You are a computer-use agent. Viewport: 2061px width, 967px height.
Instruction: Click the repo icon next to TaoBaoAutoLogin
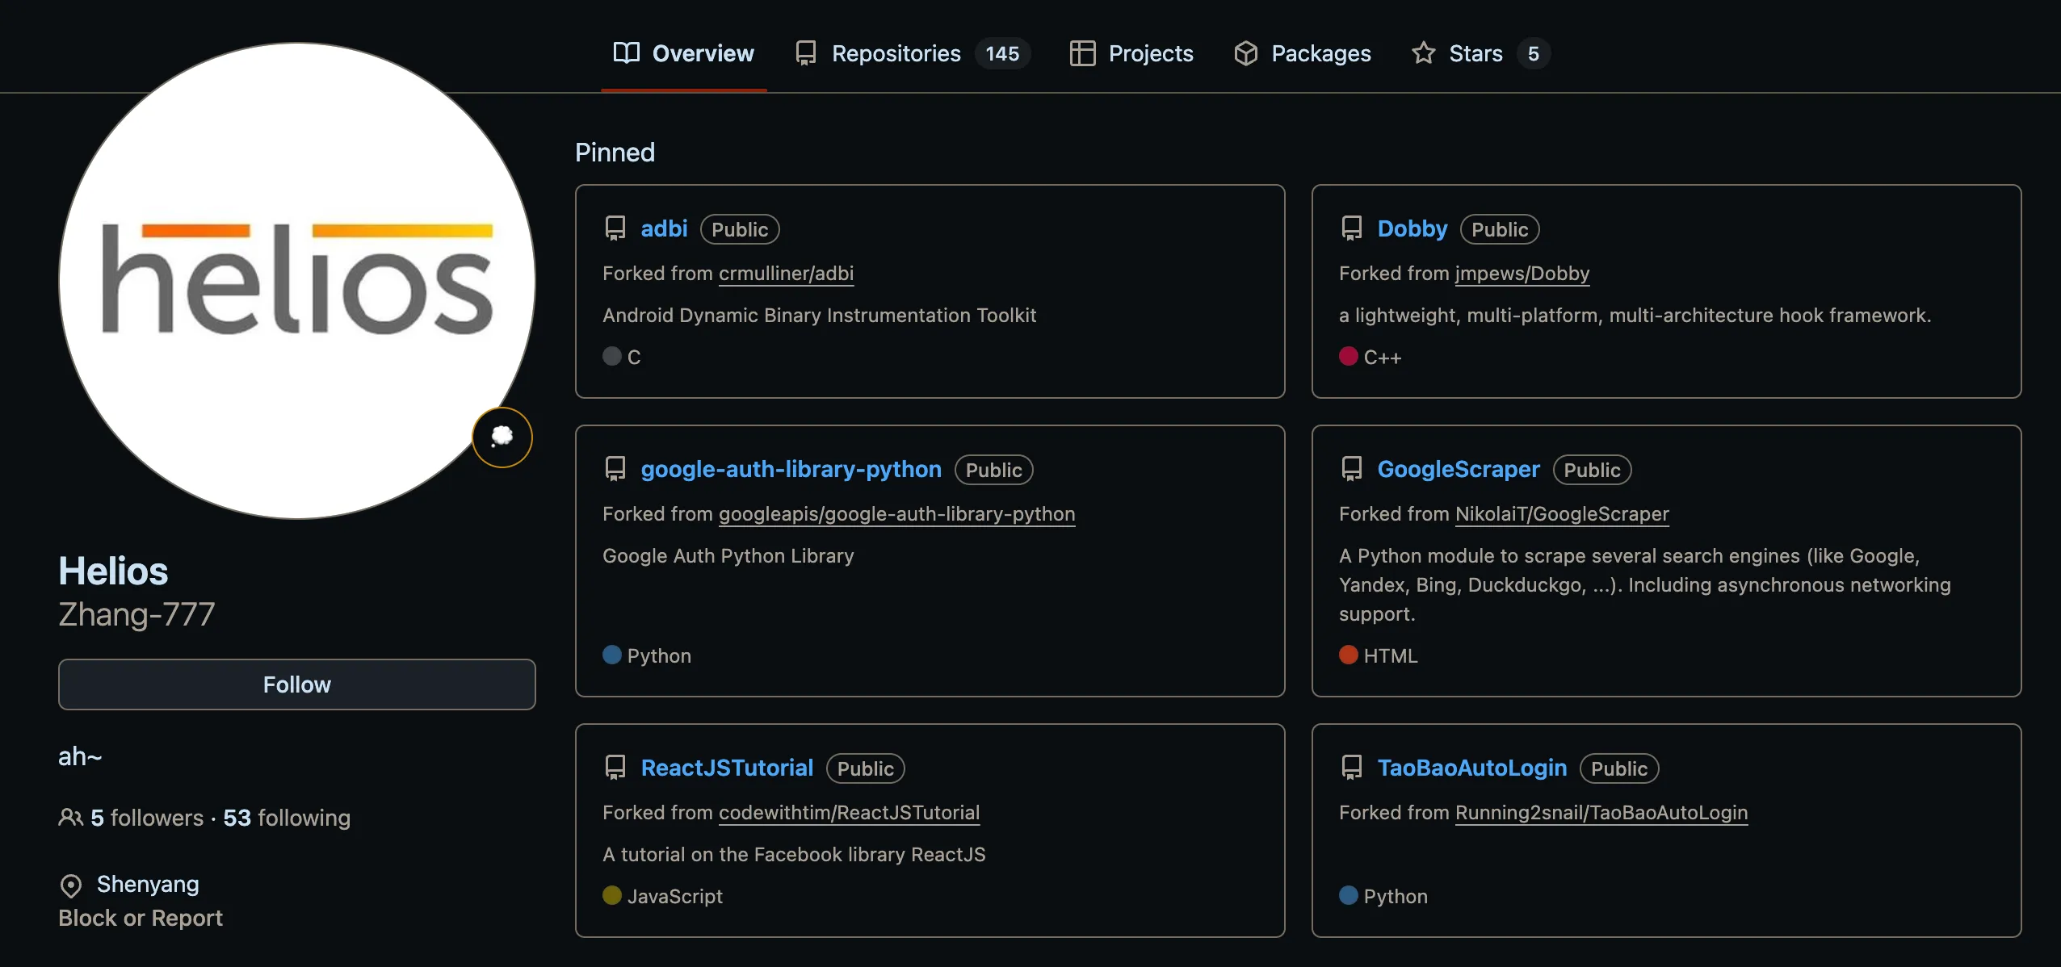tap(1352, 768)
